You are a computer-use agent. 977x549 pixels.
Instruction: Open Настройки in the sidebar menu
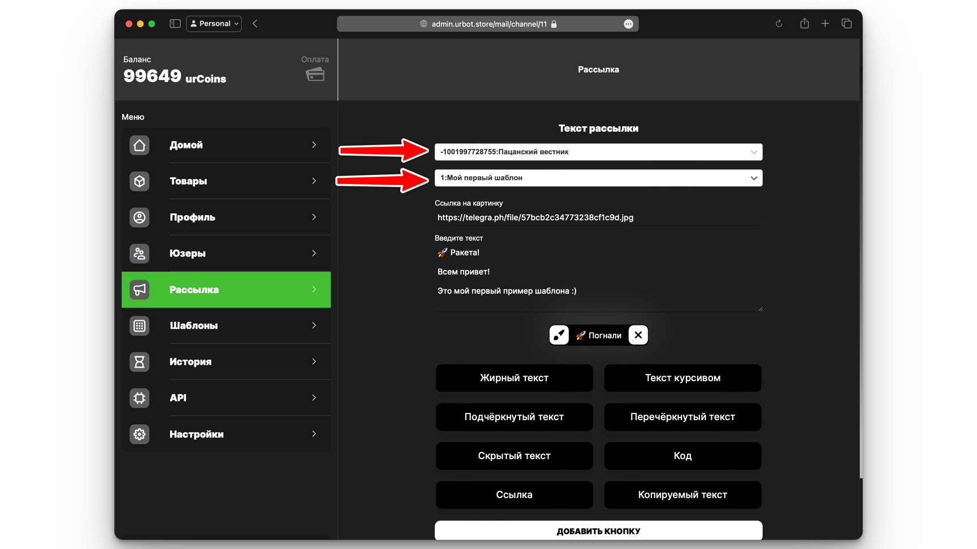[x=226, y=434]
